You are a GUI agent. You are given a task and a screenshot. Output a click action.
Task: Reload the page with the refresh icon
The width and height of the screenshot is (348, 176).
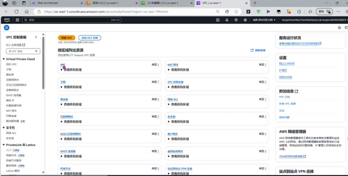17,11
